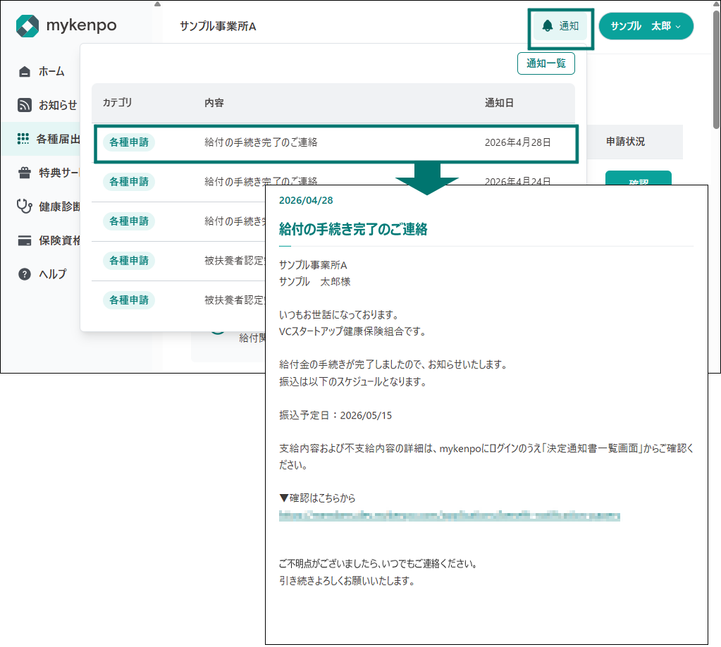Open the blurred confirmation URL link
The image size is (721, 647).
click(449, 516)
